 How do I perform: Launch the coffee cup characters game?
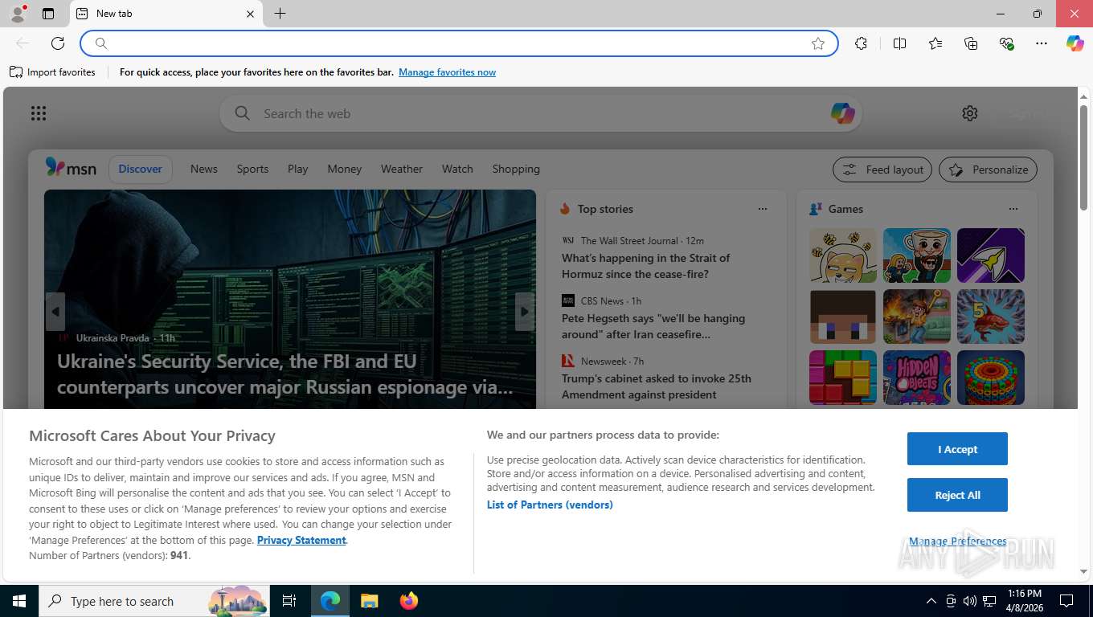click(917, 255)
